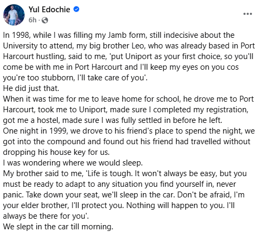Image resolution: width=260 pixels, height=232 pixels.
Task: Click the line starting 'One night in 1999'
Action: tap(129, 131)
